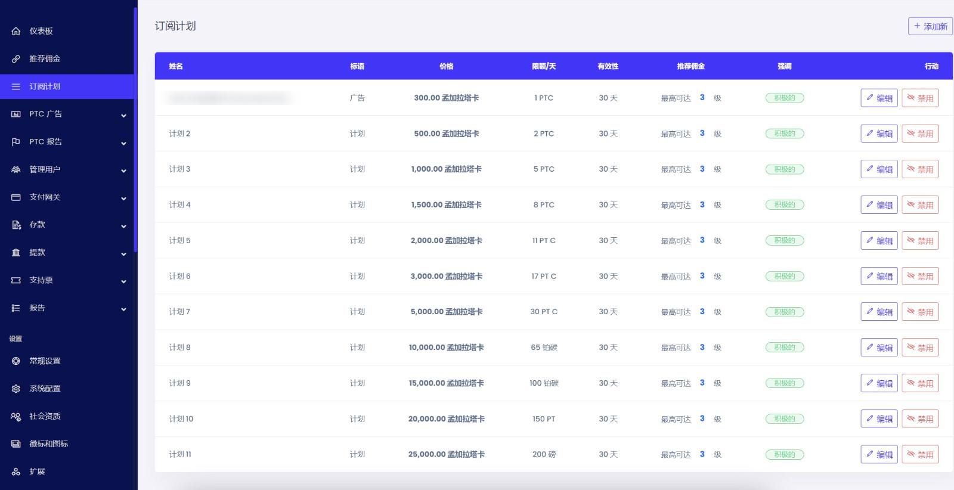Disable 计划 2 with 禁用 button
This screenshot has width=954, height=490.
point(920,134)
